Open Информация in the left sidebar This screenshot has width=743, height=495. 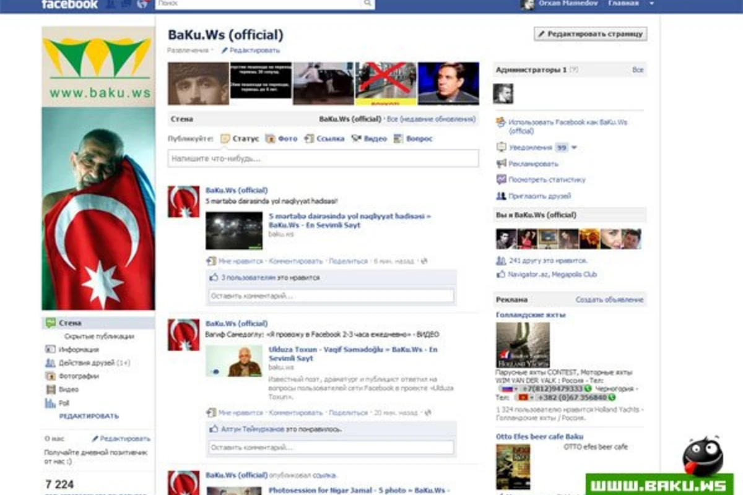tap(72, 350)
